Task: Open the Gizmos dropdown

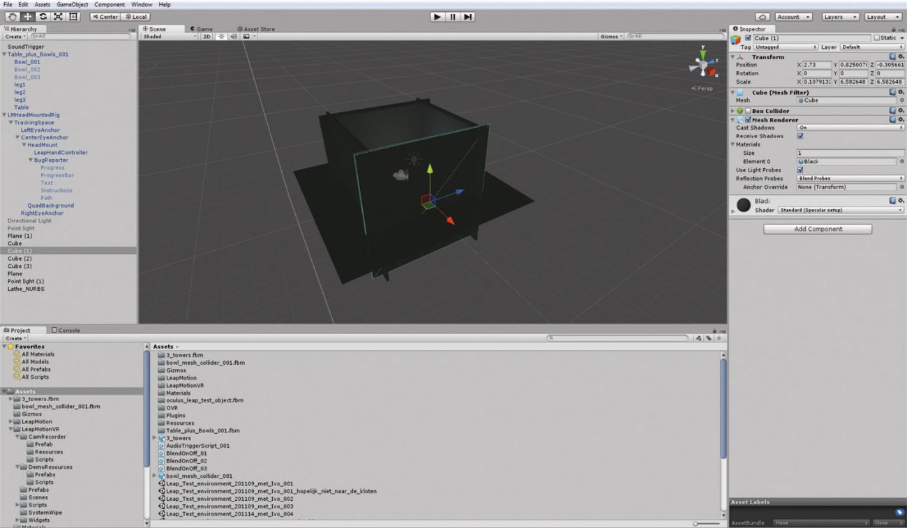Action: pyautogui.click(x=610, y=36)
